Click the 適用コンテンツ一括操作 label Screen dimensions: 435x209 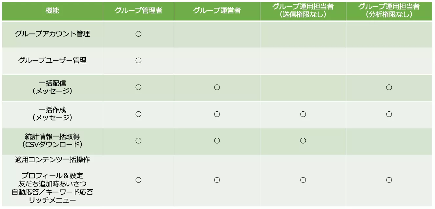pos(52,160)
